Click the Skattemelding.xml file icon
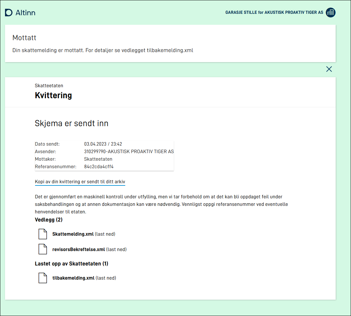 [43, 234]
